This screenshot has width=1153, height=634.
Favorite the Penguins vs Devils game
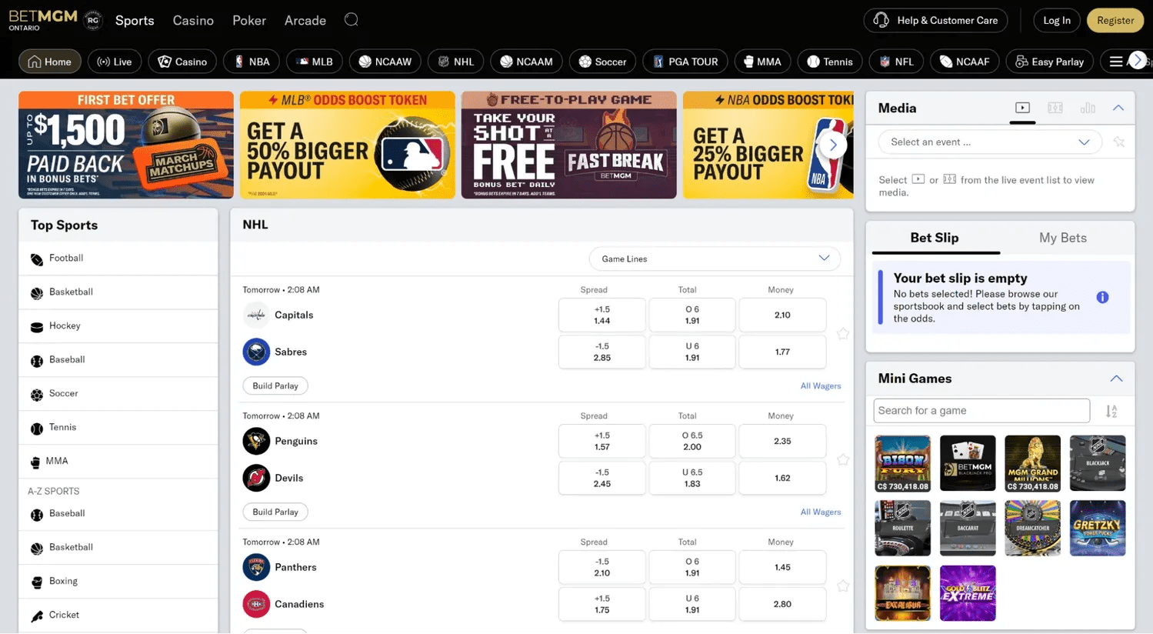point(843,460)
